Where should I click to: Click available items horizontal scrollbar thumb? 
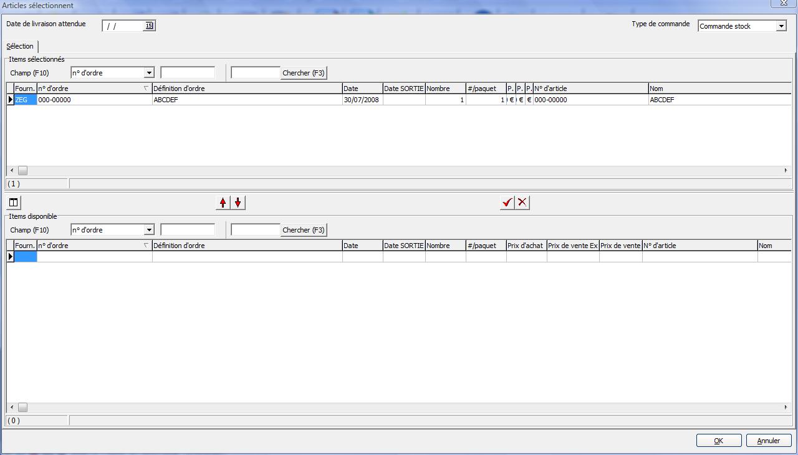pyautogui.click(x=22, y=407)
